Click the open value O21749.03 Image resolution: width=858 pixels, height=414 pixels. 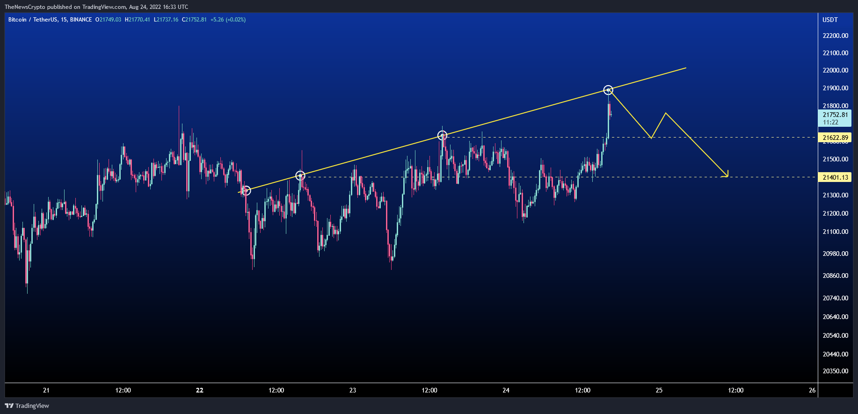point(108,20)
